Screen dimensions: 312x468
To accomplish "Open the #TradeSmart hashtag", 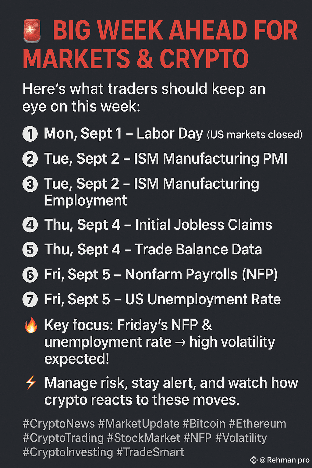I will click(150, 452).
